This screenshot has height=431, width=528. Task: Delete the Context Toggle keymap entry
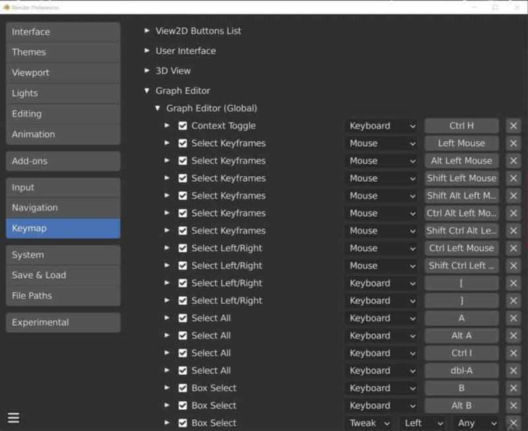513,125
